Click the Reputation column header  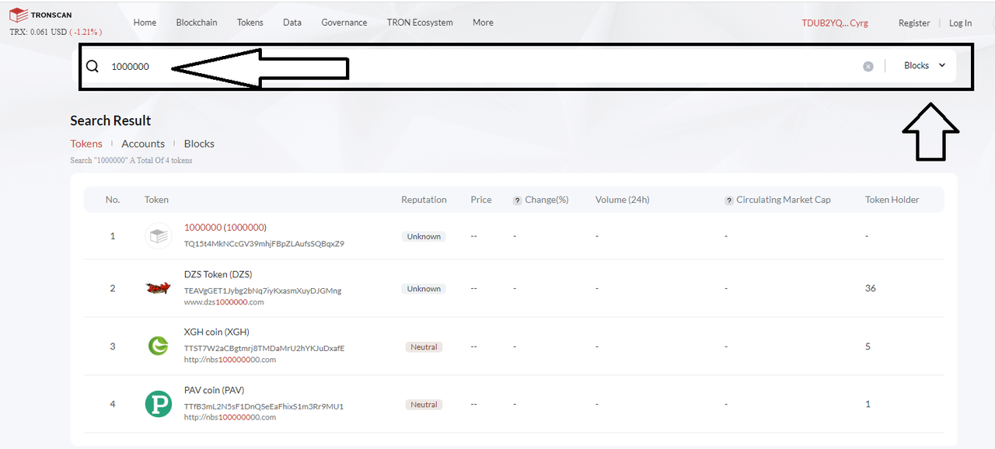(424, 200)
